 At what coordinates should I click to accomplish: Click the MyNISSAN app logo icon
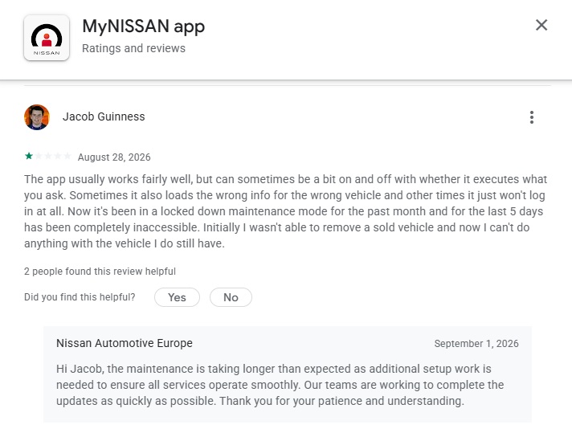[x=47, y=38]
